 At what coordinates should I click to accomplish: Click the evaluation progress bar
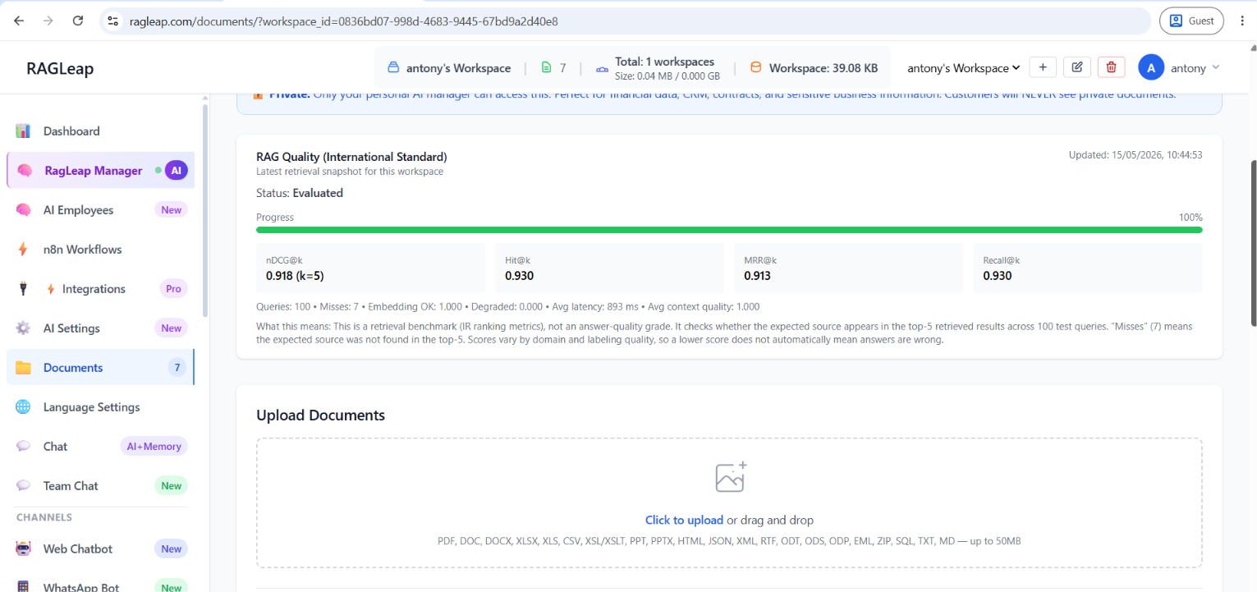pos(729,230)
